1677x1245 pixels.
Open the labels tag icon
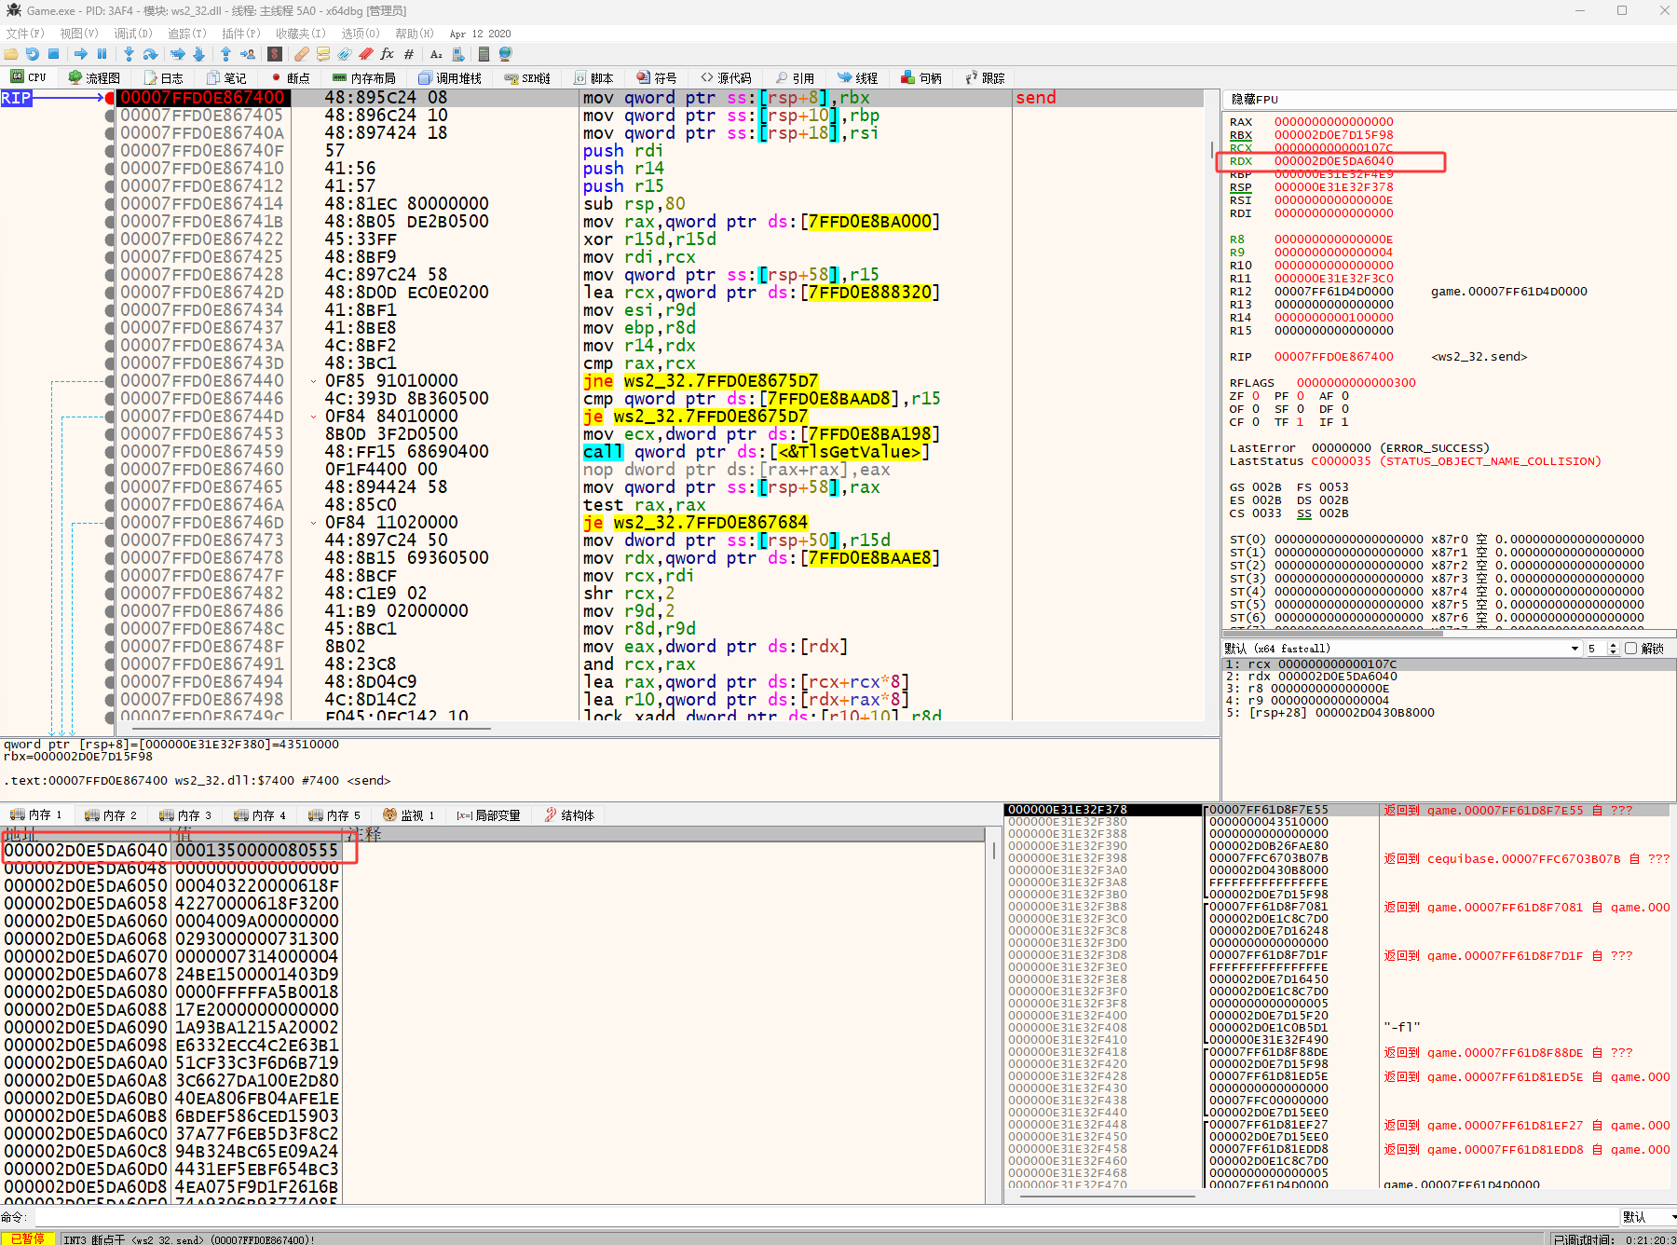[345, 54]
